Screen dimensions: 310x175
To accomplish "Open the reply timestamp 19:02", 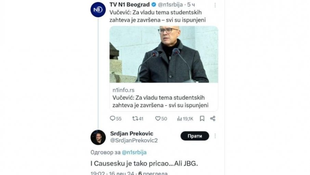I will (97, 173).
